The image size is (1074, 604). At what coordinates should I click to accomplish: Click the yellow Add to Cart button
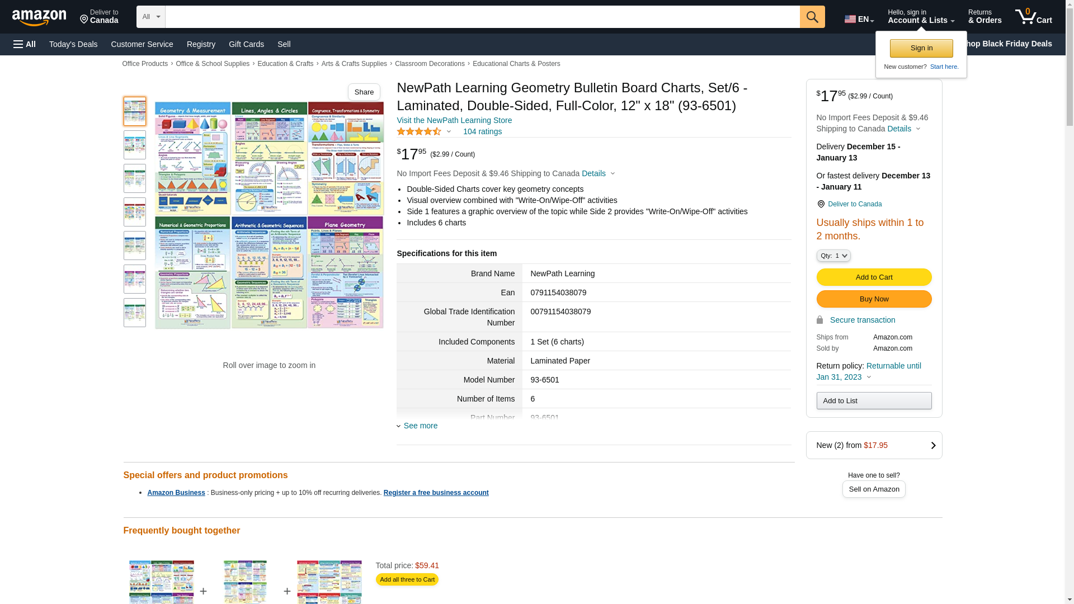pos(873,277)
